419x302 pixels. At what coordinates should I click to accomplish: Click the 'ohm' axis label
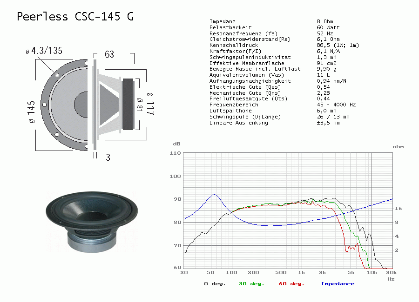(398, 147)
